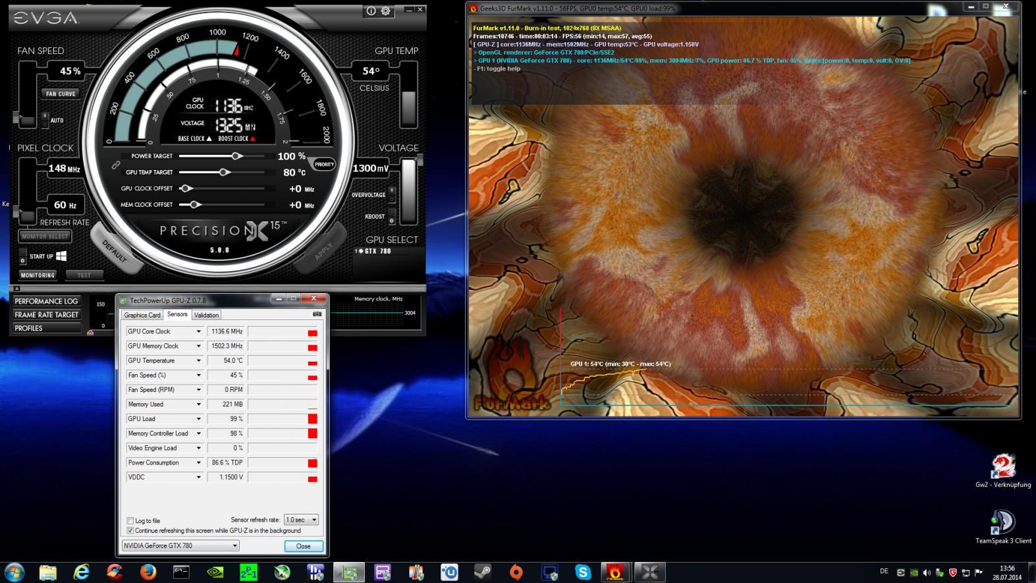This screenshot has height=583, width=1036.
Task: Click the FAN CURVE button
Action: (x=61, y=94)
